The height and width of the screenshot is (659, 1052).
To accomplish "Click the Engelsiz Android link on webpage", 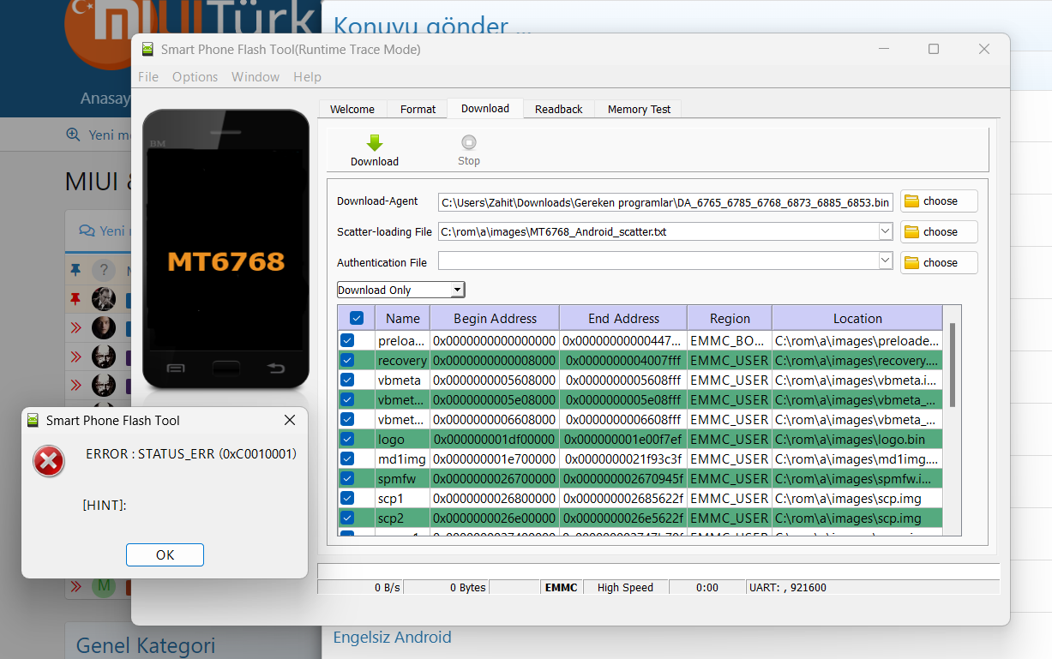I will (392, 637).
